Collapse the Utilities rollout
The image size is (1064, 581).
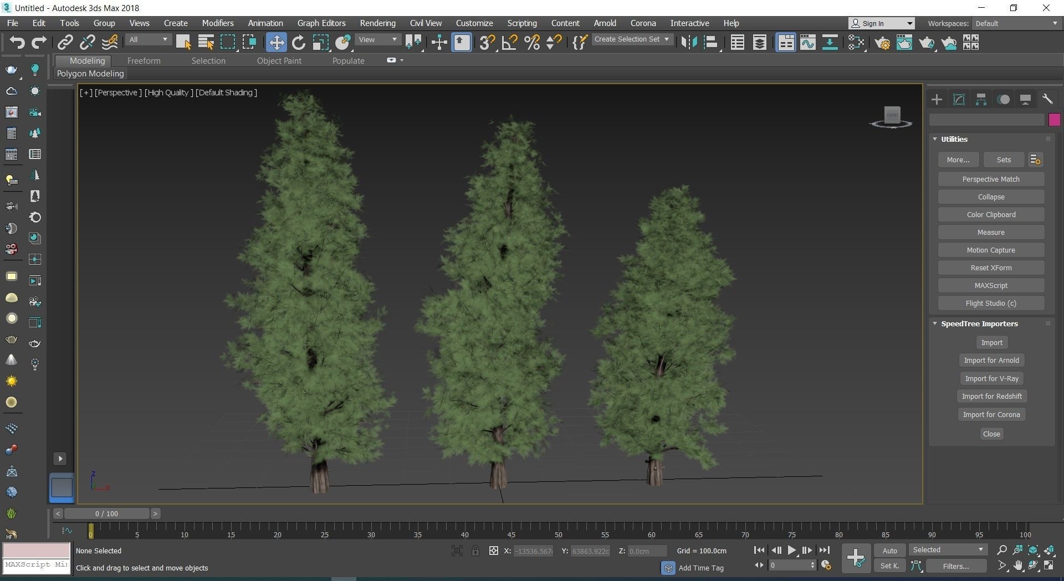[934, 139]
